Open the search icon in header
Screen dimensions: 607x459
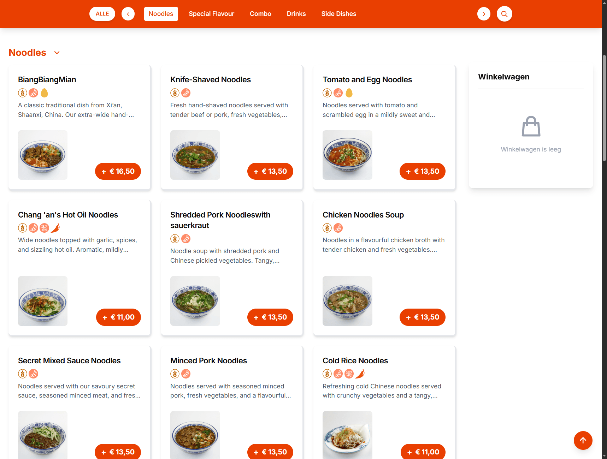tap(504, 14)
